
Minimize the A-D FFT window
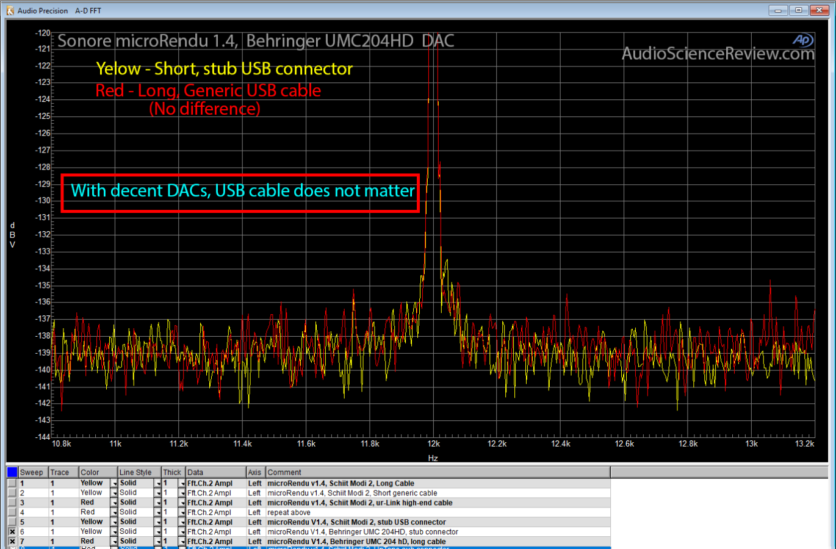click(x=778, y=10)
